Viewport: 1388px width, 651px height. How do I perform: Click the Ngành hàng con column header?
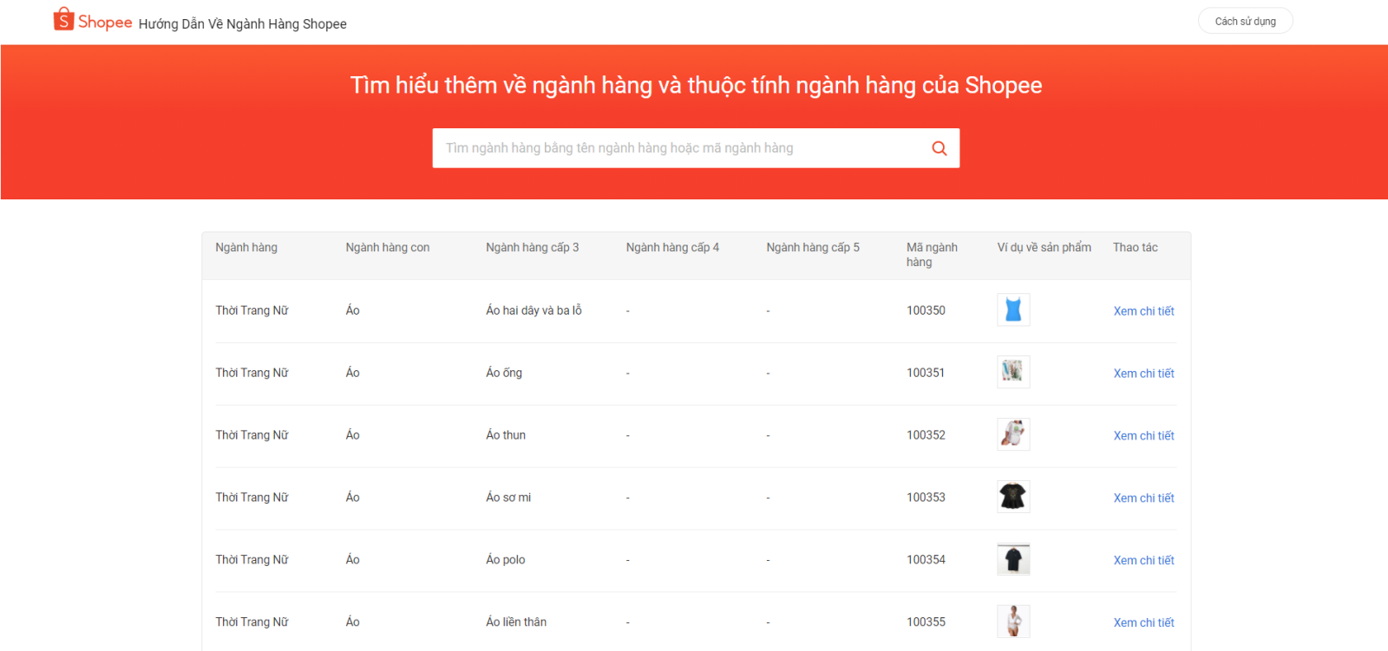click(x=387, y=248)
